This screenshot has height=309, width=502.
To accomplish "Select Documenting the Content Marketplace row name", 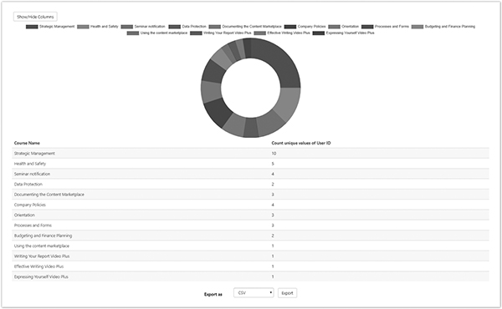I will [49, 195].
